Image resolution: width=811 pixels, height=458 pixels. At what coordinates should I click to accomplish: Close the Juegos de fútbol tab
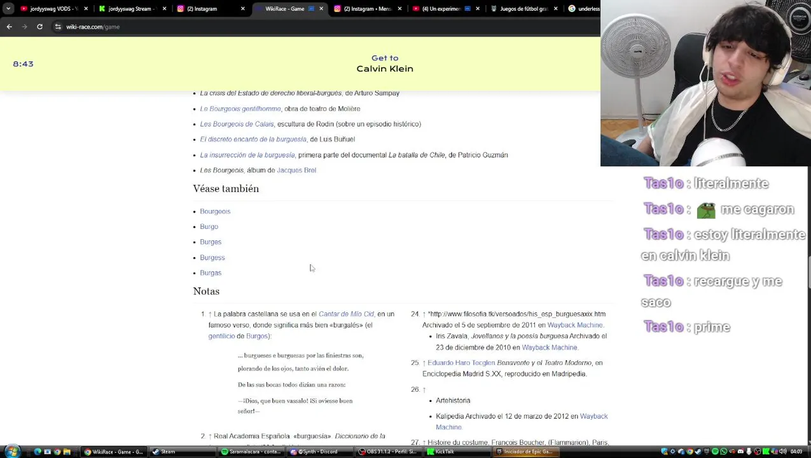[555, 9]
